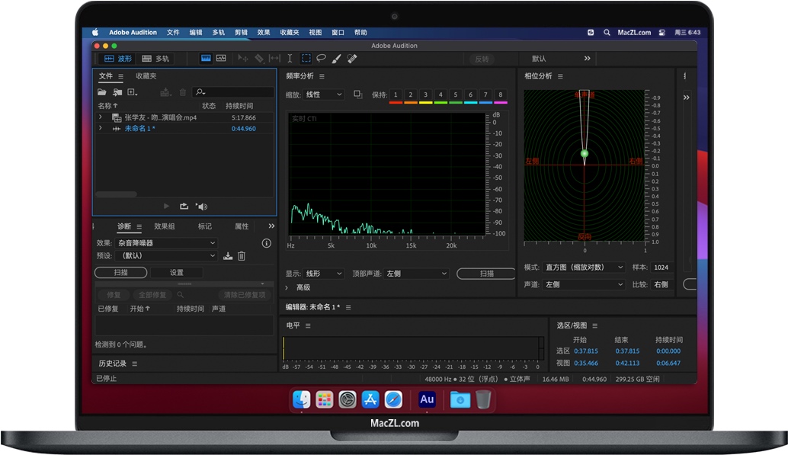Screen dimensions: 788x455
Task: Switch to the Multitrack (多轨) editor view
Action: [156, 59]
